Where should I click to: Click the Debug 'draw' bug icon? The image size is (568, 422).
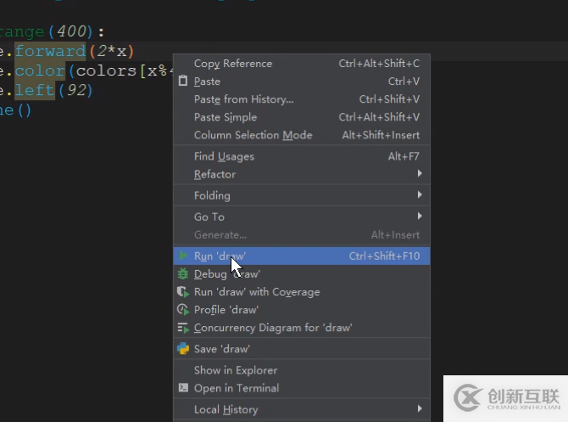183,274
